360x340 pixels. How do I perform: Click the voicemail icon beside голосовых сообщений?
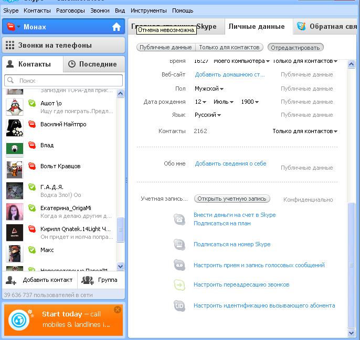point(179,265)
